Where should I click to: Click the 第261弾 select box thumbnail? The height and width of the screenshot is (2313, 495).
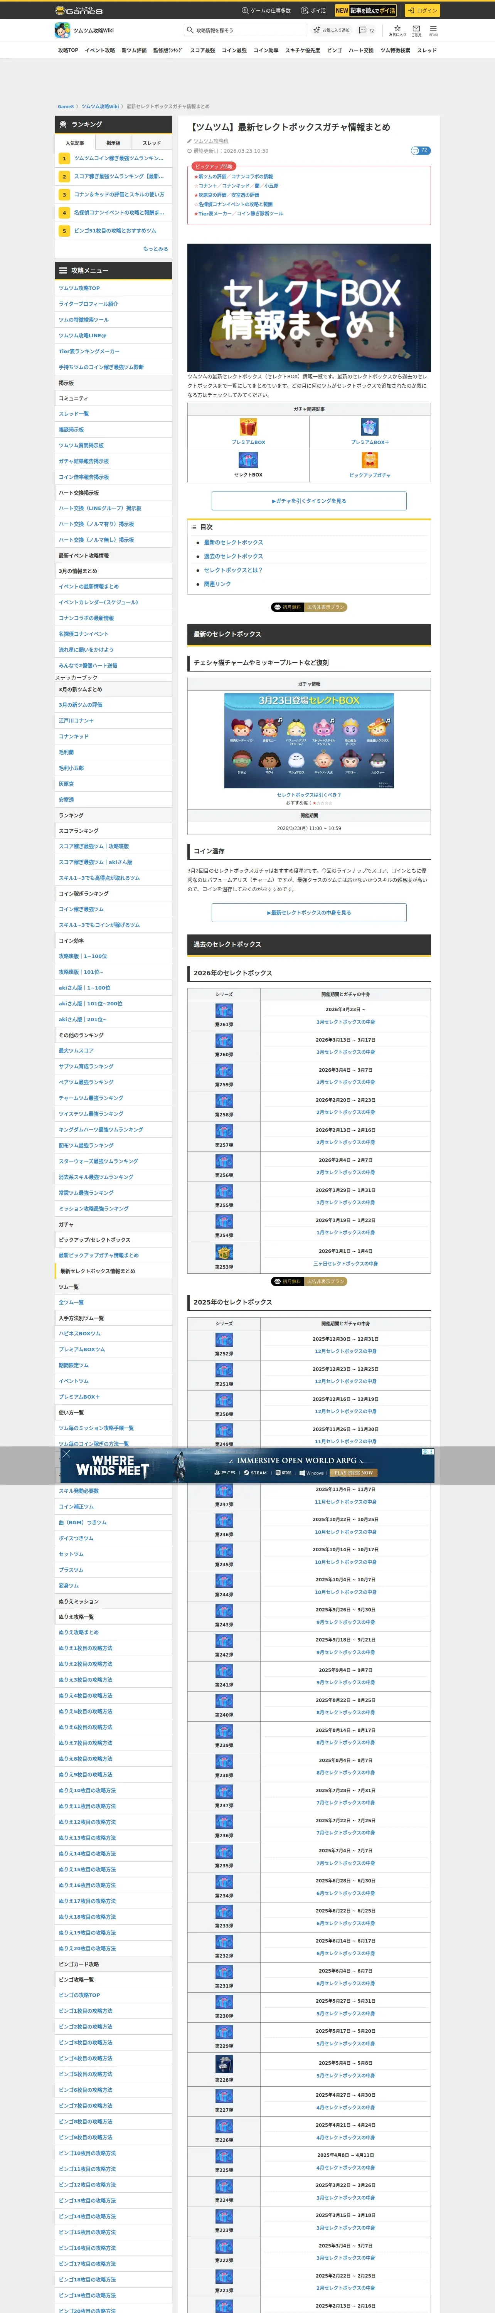click(x=224, y=1011)
